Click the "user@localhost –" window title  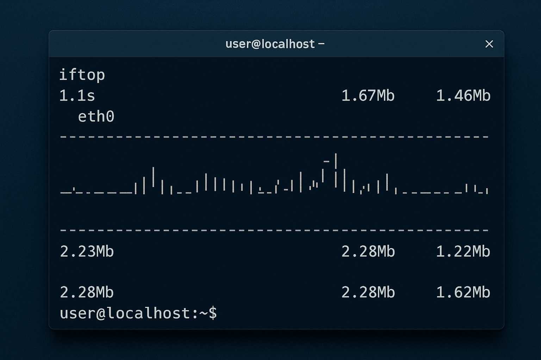[275, 44]
